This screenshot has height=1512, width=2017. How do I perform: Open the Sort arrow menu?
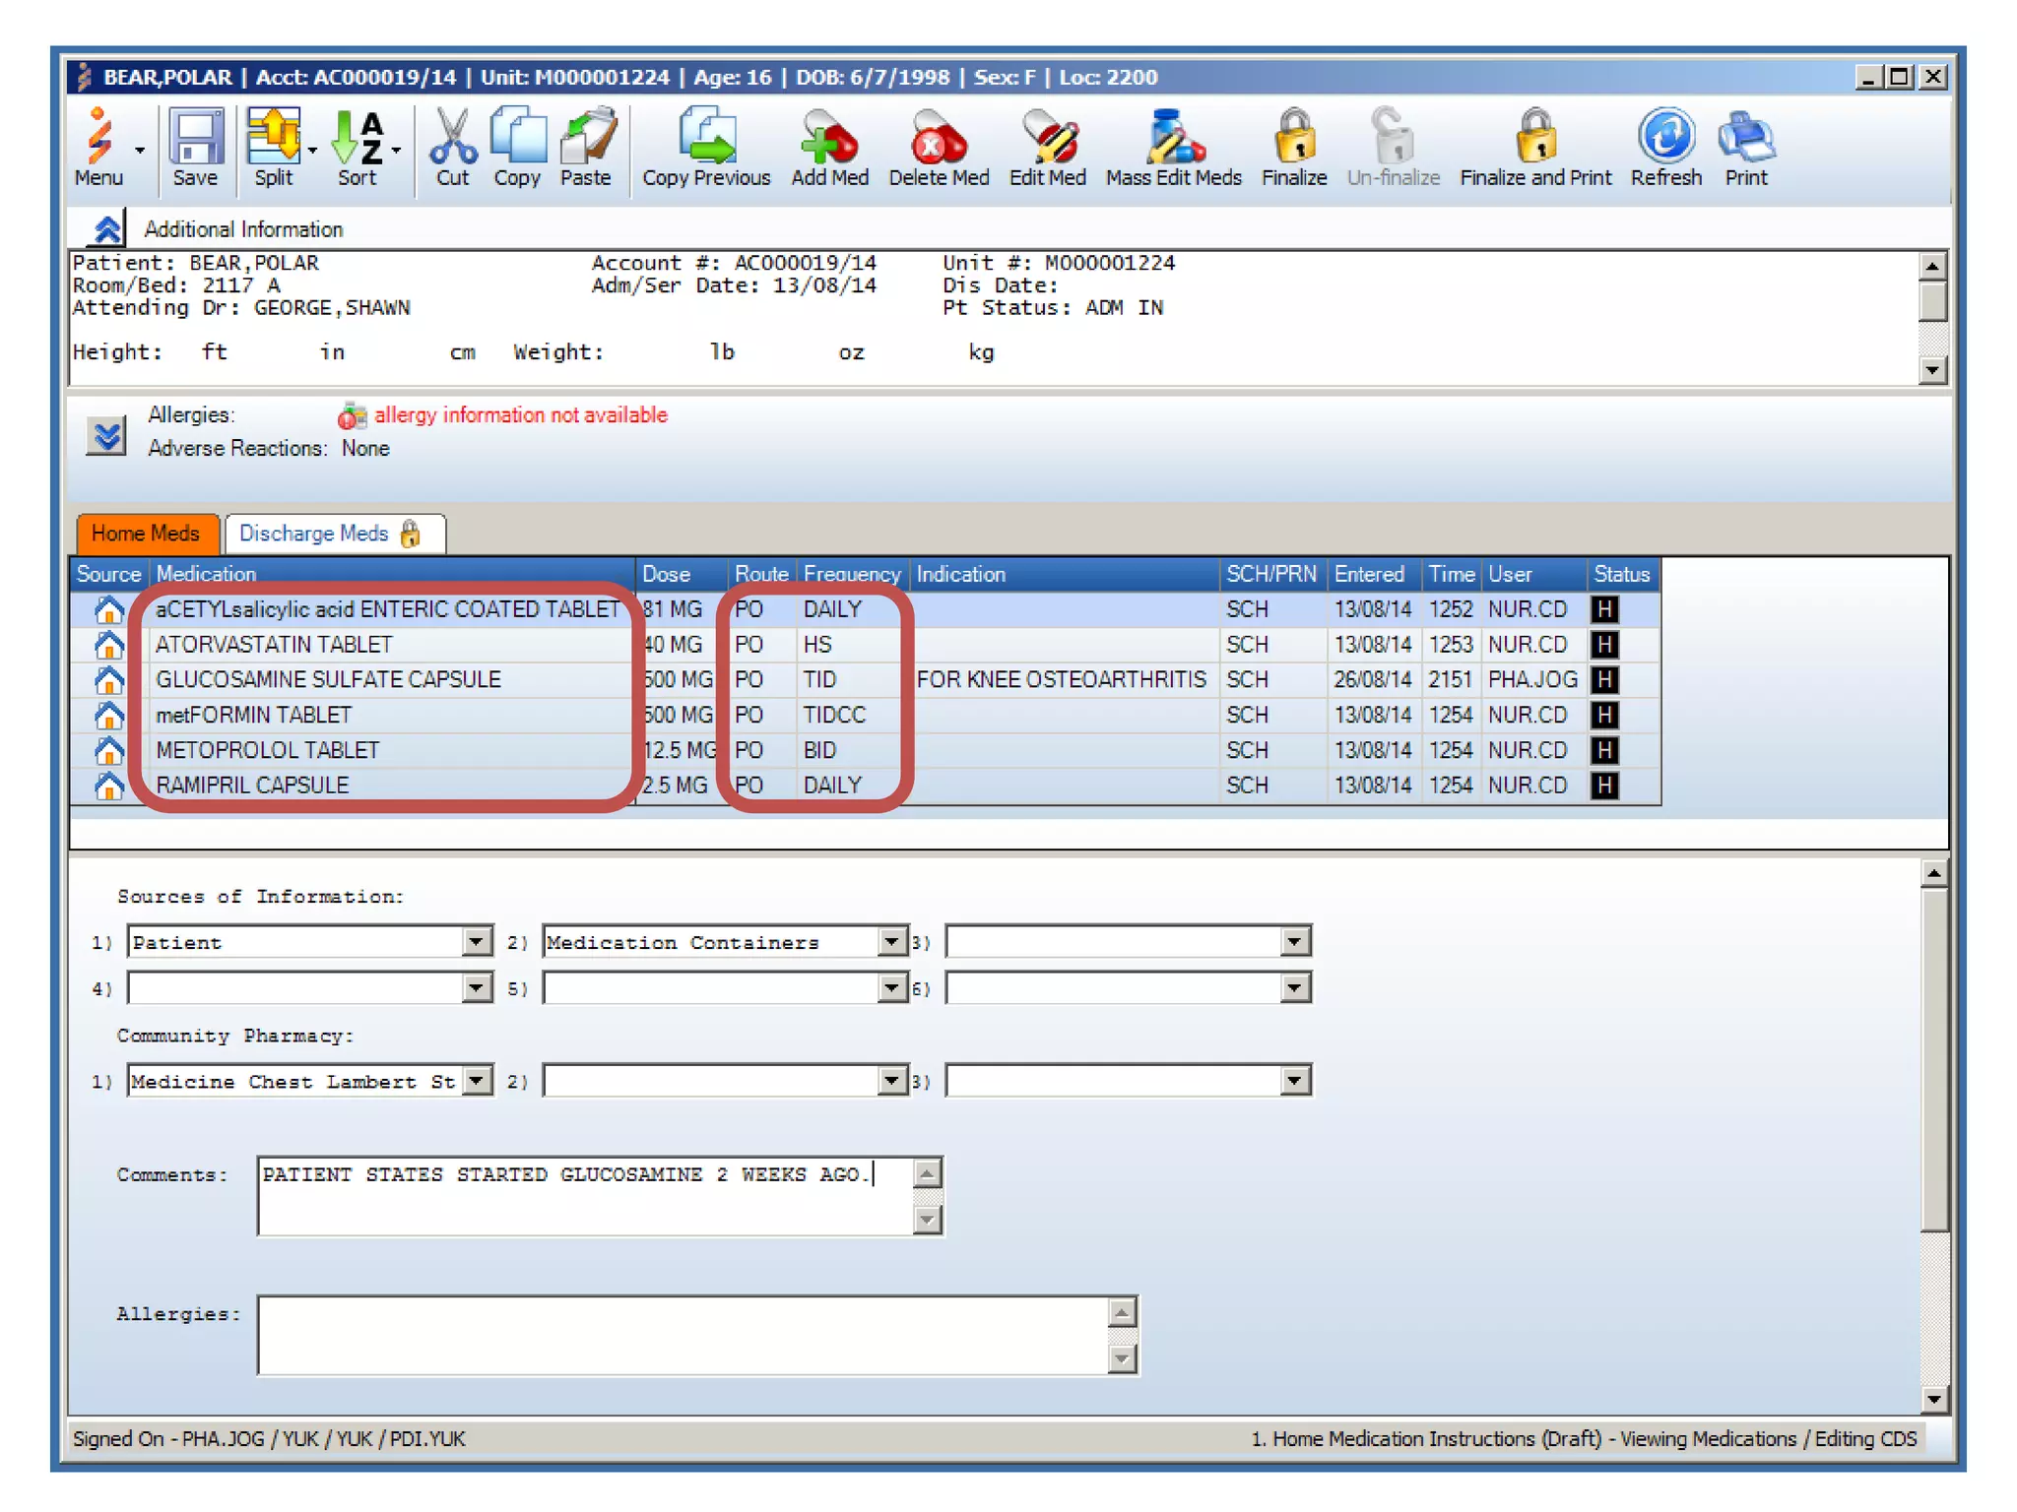coord(396,151)
